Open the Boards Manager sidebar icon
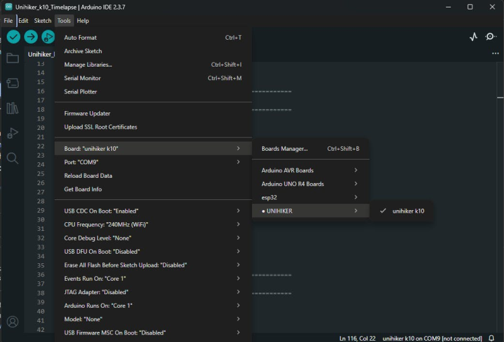 pyautogui.click(x=13, y=83)
